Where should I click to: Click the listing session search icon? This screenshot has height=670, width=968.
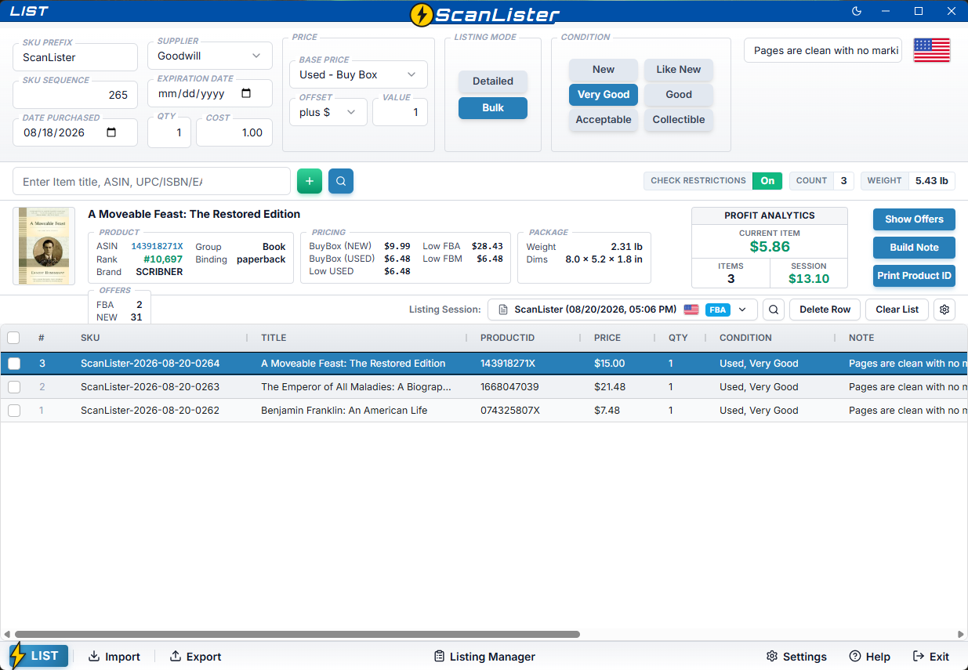774,310
